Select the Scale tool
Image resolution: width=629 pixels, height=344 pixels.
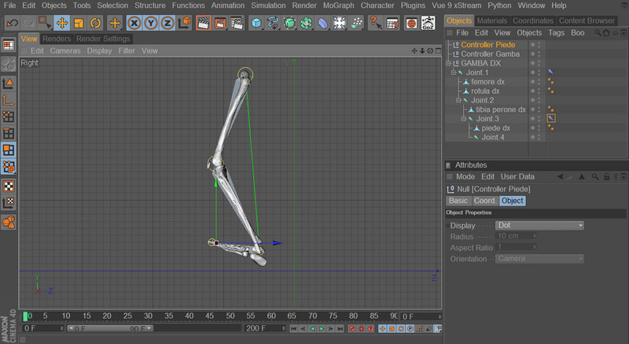coord(79,23)
